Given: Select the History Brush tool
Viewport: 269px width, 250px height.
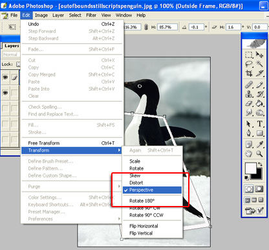Looking at the screenshot, I should click(259, 94).
